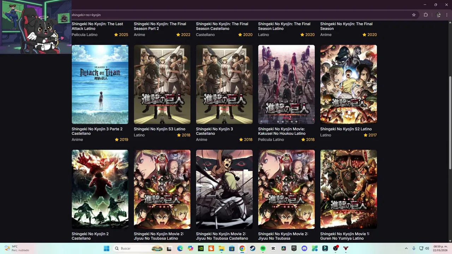Viewport: 452px width, 254px height.
Task: Open the Jiyuu No Tsubasa Castellano movie poster
Action: 224,189
